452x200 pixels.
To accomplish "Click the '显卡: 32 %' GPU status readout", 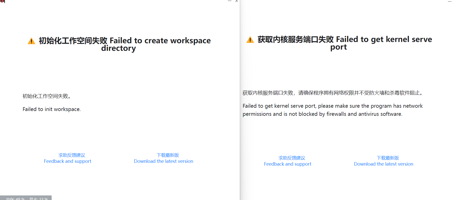I will [x=38, y=198].
